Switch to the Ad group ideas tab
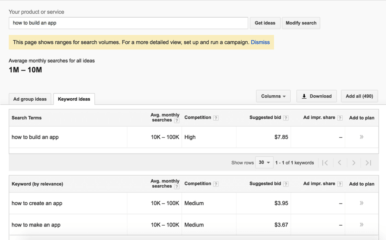Image resolution: width=386 pixels, height=240 pixels. 30,99
